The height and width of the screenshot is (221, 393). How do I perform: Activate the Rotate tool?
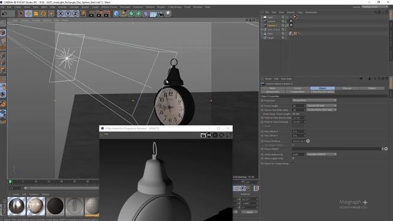44,14
